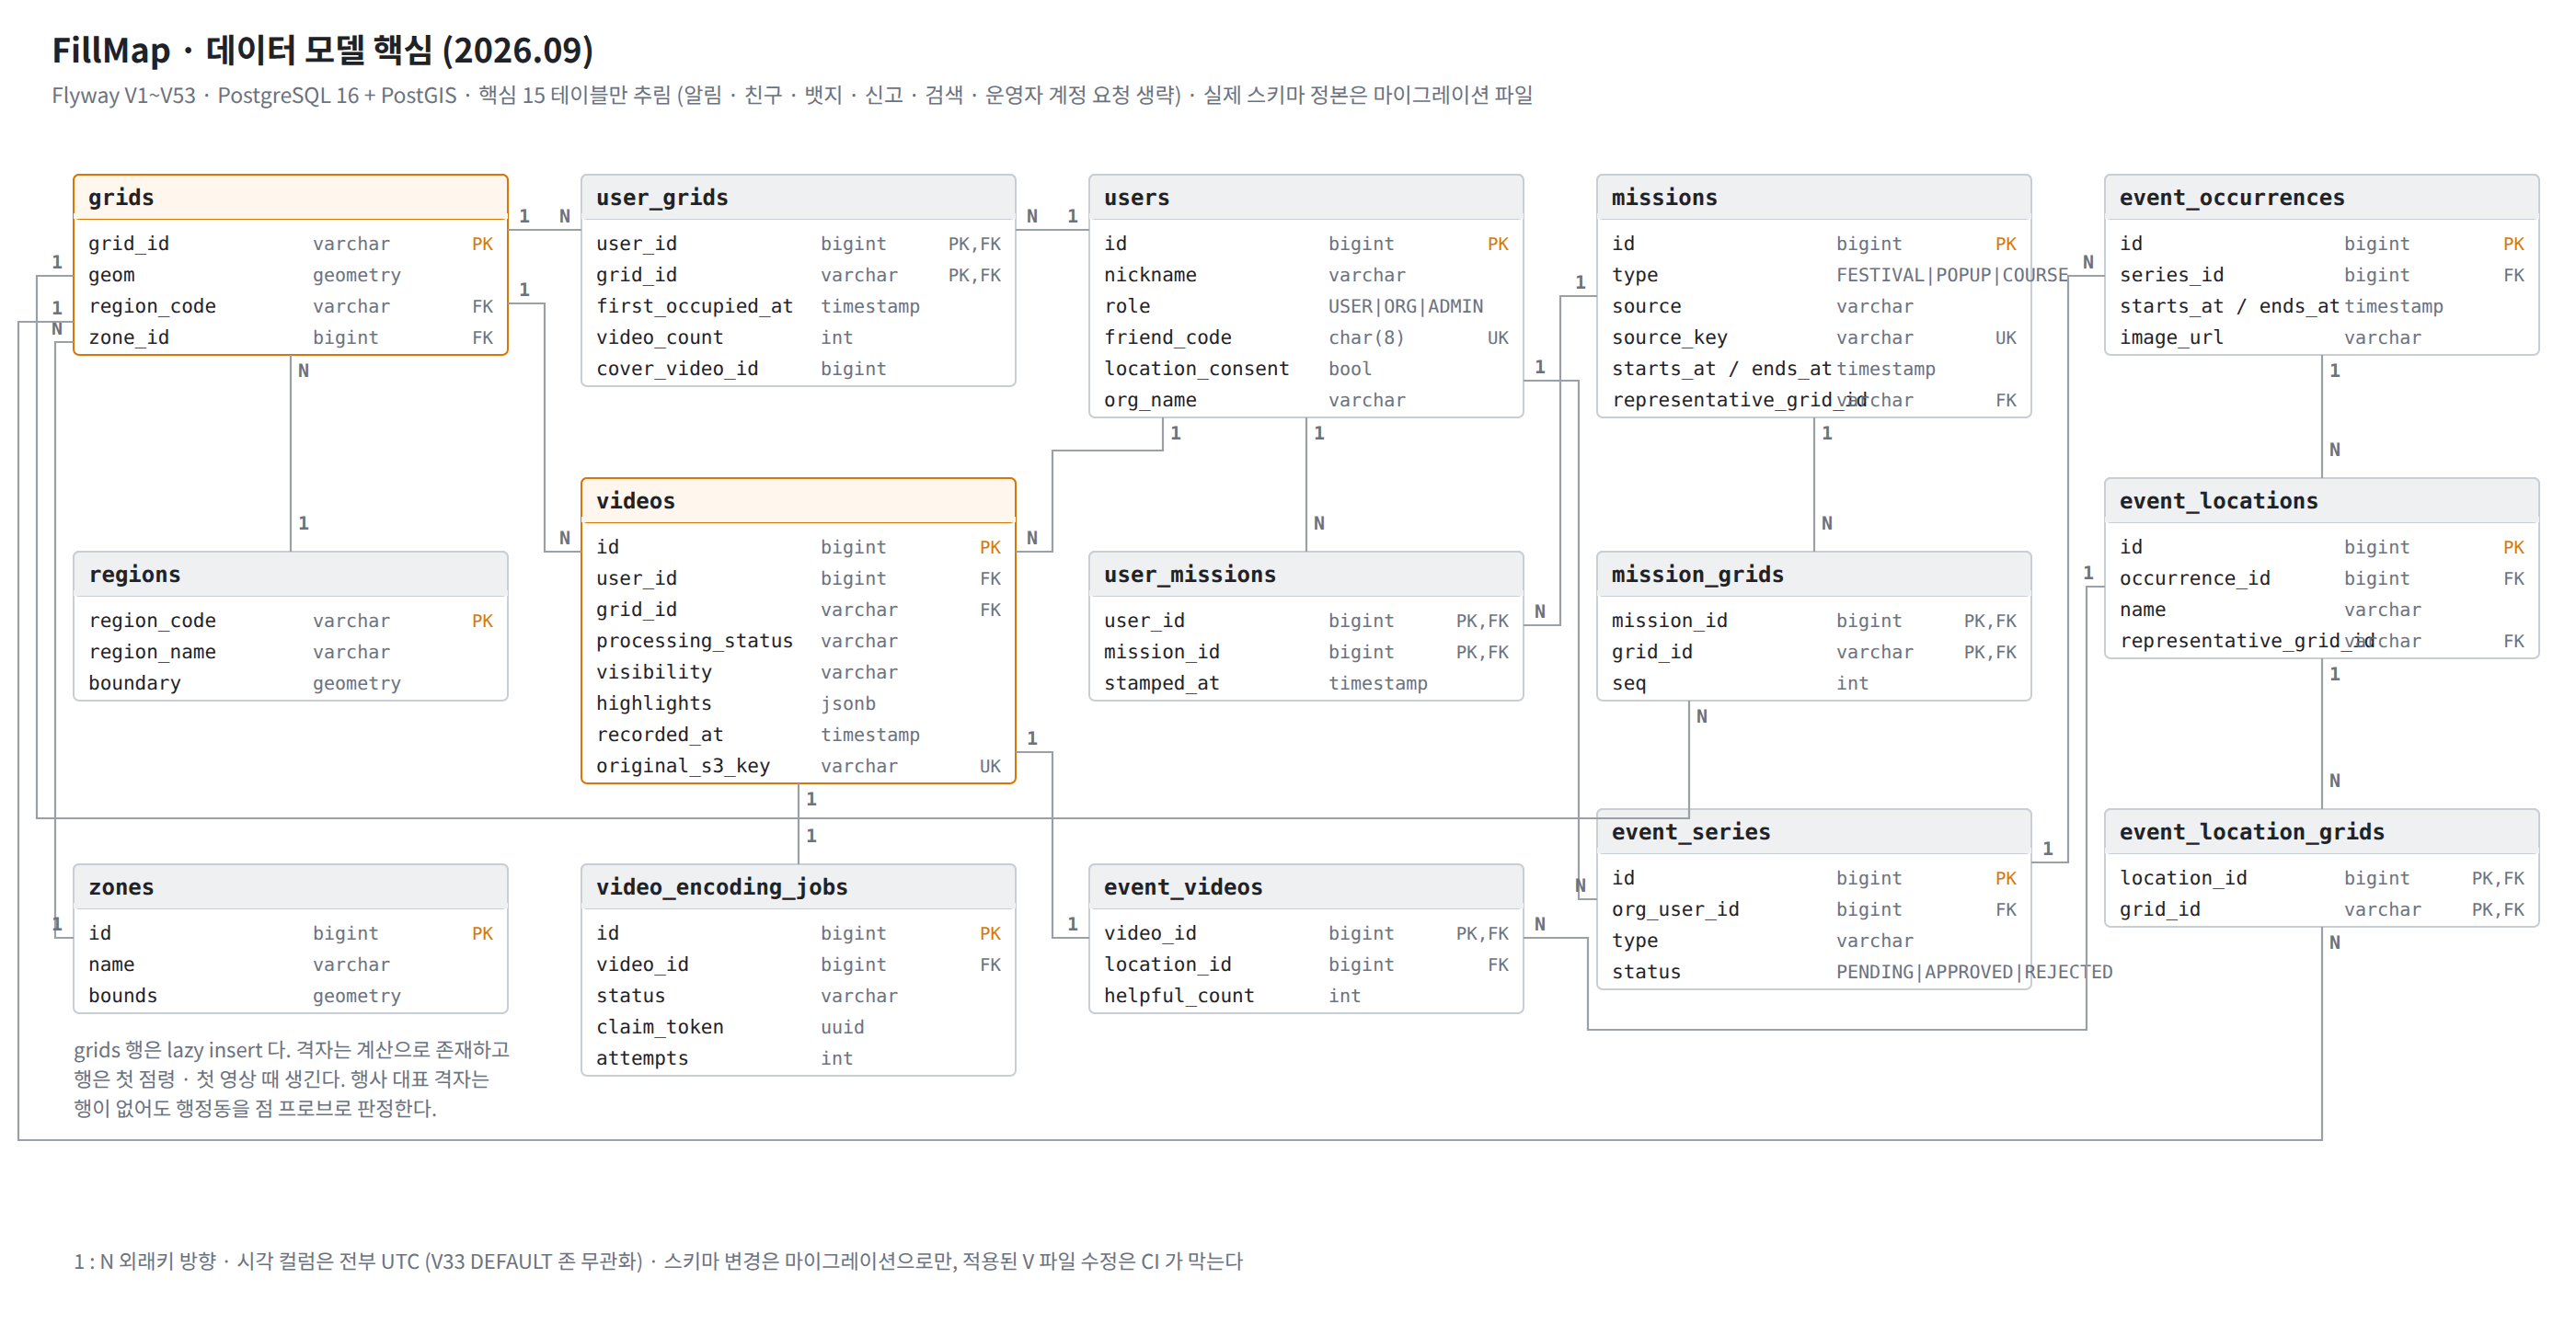The width and height of the screenshot is (2576, 1324).
Task: Select the grids lazy insert note
Action: pos(291,1079)
